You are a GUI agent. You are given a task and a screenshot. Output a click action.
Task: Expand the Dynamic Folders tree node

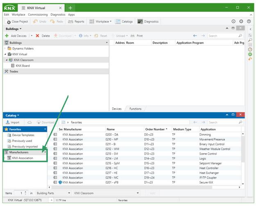pyautogui.click(x=5, y=48)
